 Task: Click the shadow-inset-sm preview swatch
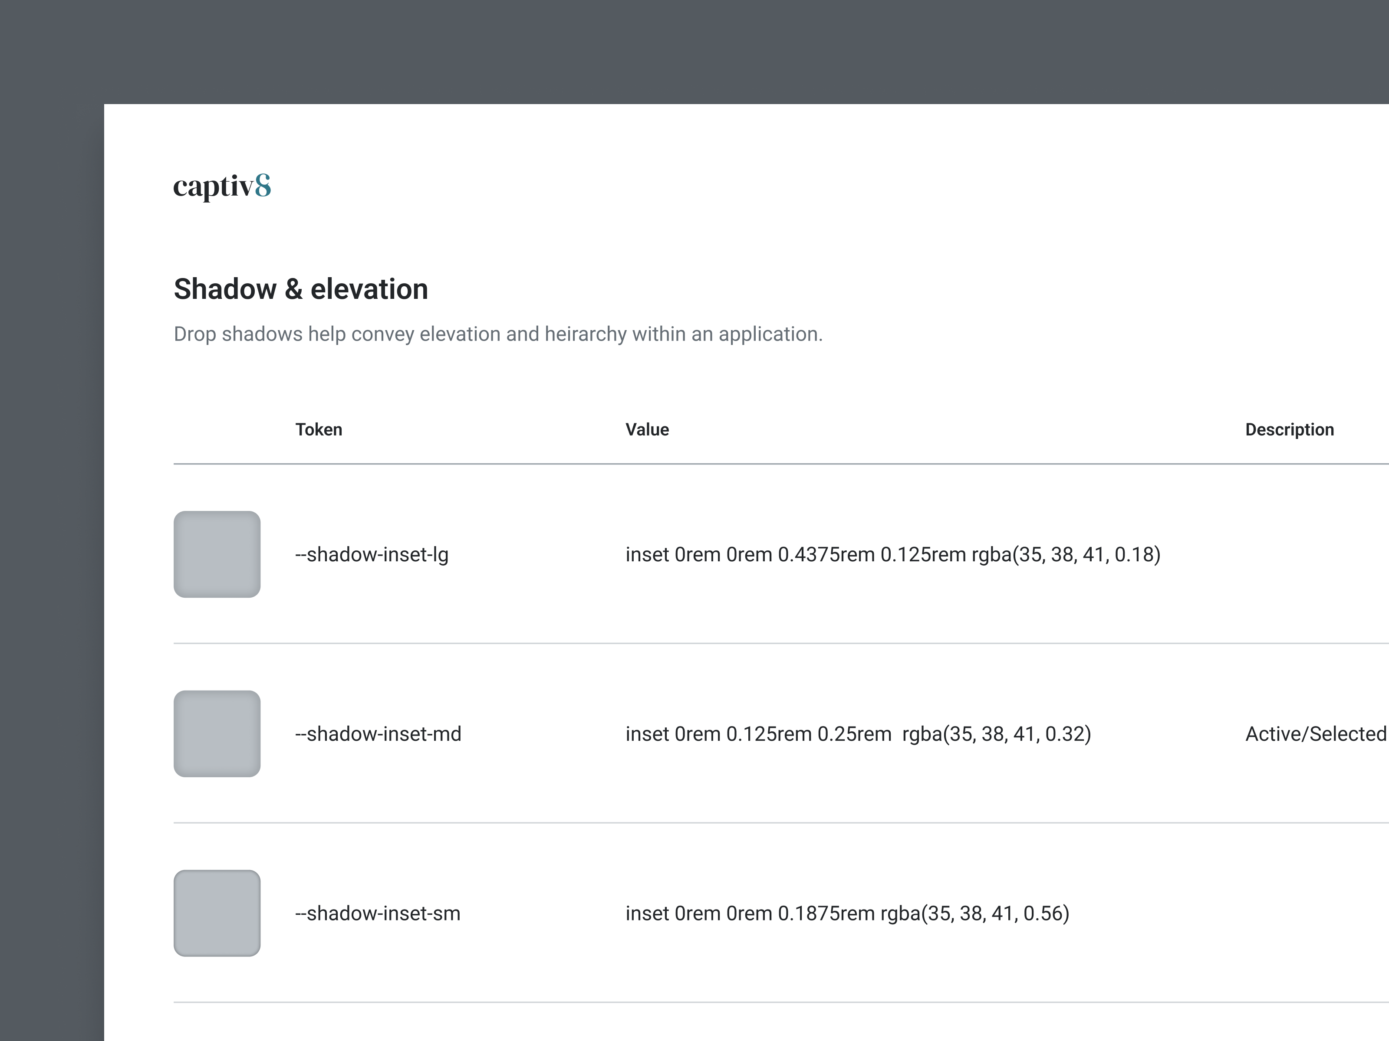point(217,913)
